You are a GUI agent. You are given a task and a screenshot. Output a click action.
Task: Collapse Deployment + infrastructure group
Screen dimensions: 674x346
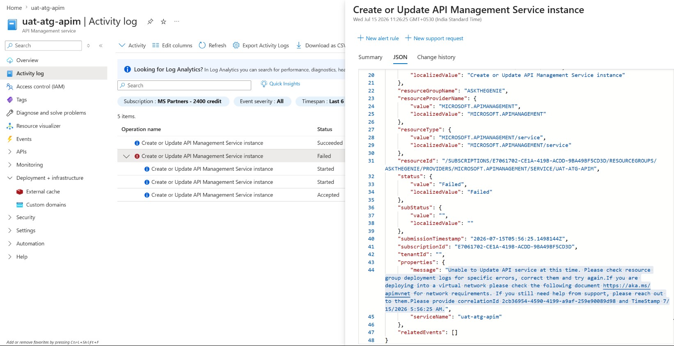(x=10, y=178)
